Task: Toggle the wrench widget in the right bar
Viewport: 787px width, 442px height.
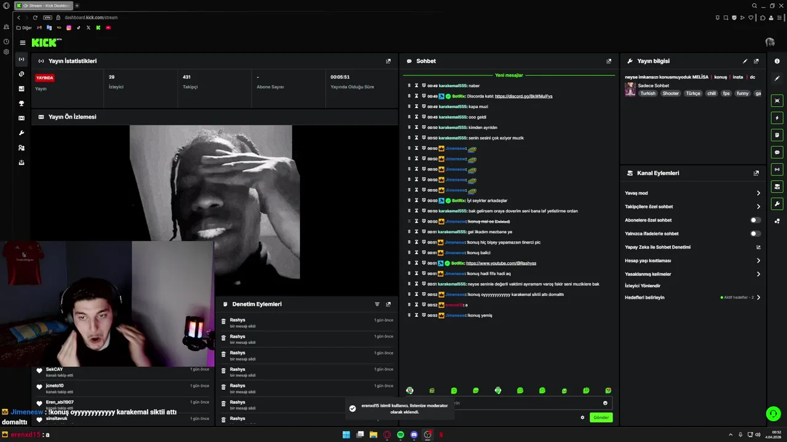Action: pyautogui.click(x=777, y=204)
